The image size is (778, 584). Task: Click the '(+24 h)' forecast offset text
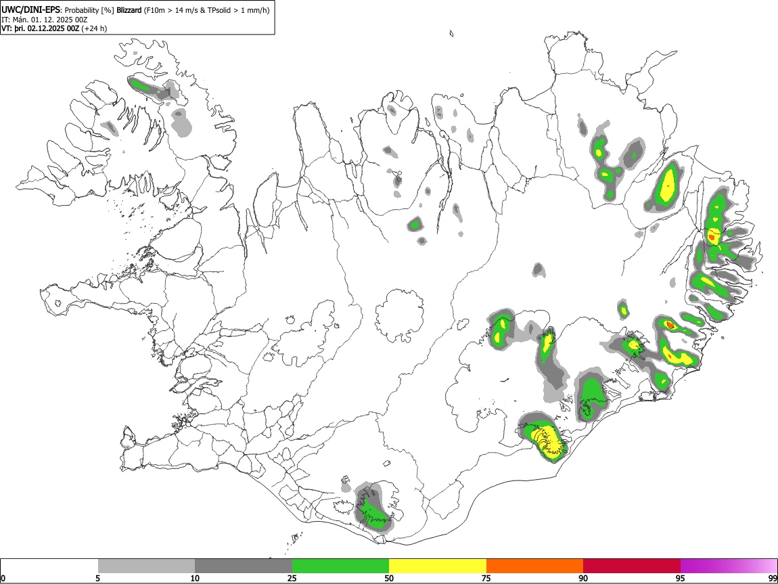point(94,28)
